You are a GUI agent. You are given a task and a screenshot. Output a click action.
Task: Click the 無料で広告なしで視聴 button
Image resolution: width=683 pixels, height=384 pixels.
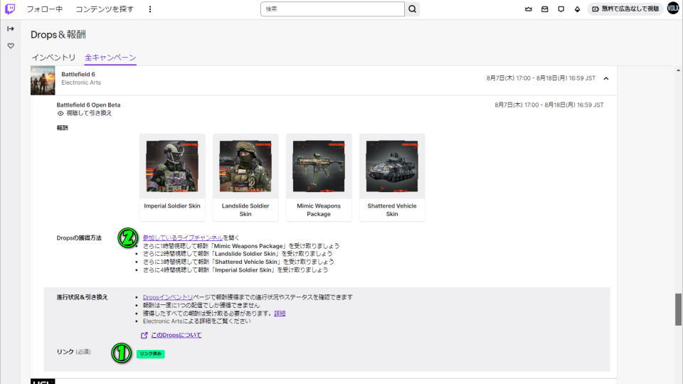[625, 9]
